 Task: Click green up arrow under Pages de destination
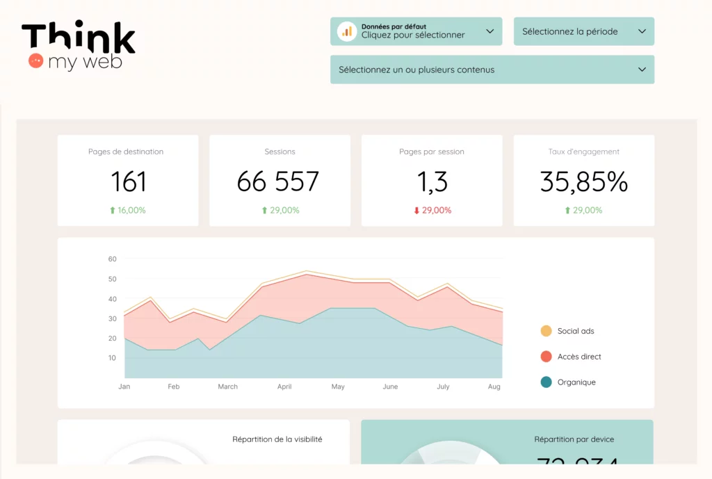point(113,211)
